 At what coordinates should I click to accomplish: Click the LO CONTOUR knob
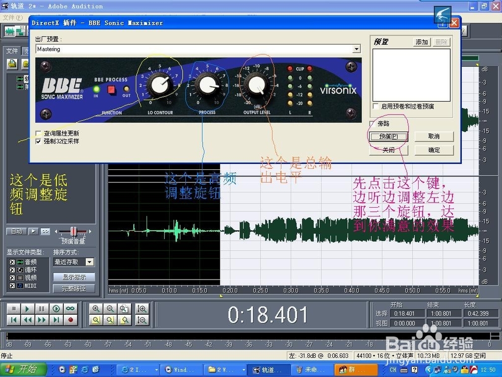[x=160, y=85]
